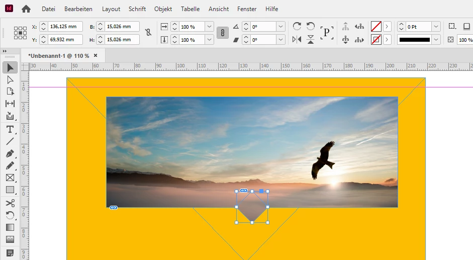Increase stroke weight with stepper up arrow
Image resolution: width=473 pixels, height=260 pixels.
[401, 25]
